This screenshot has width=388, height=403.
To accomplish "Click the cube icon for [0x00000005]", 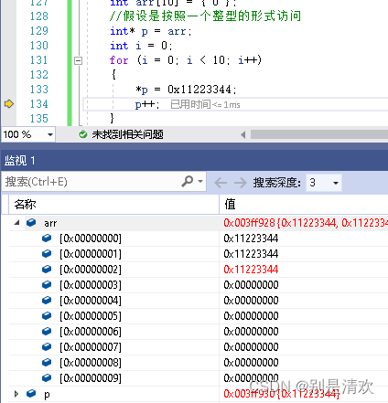I will coord(47,315).
